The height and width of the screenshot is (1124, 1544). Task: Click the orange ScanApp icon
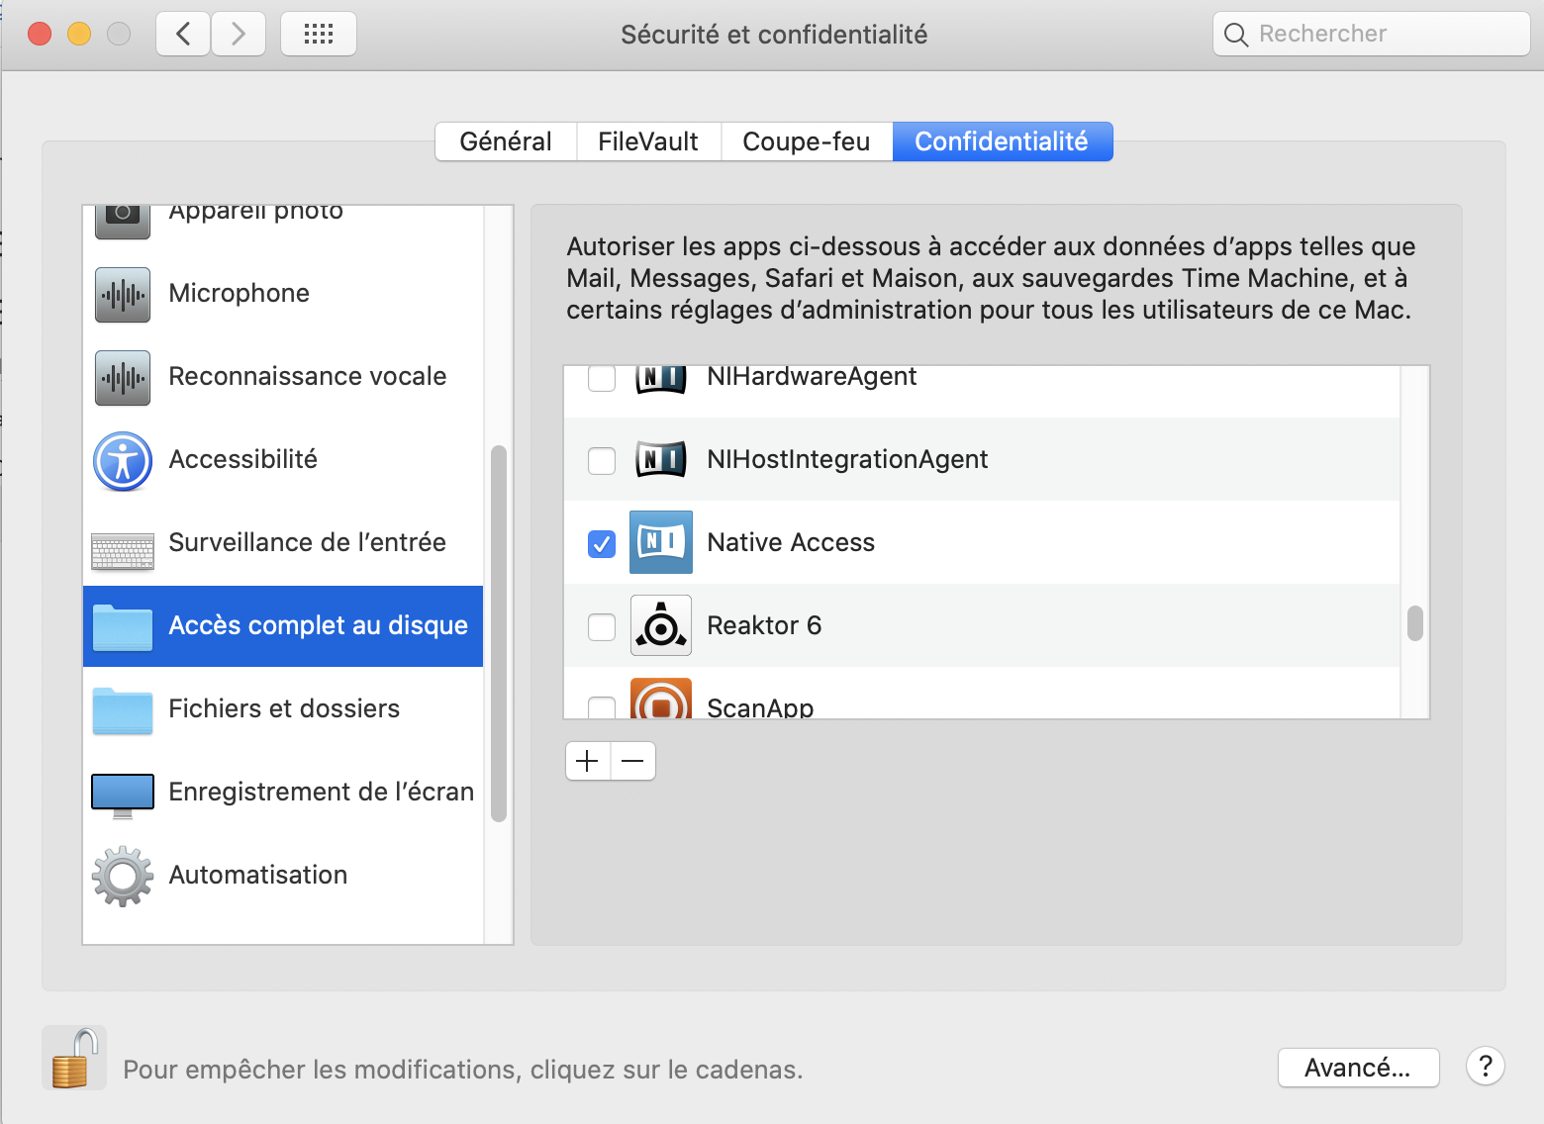click(x=661, y=698)
